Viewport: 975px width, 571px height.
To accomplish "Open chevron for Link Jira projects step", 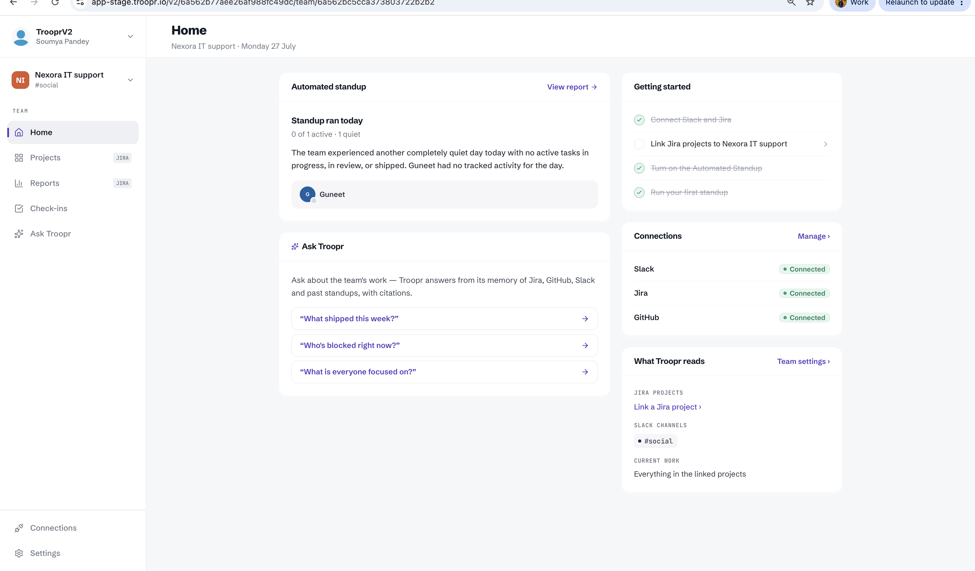I will pyautogui.click(x=826, y=144).
